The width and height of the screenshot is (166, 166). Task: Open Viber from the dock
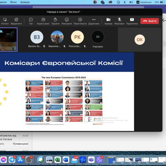pos(100,160)
